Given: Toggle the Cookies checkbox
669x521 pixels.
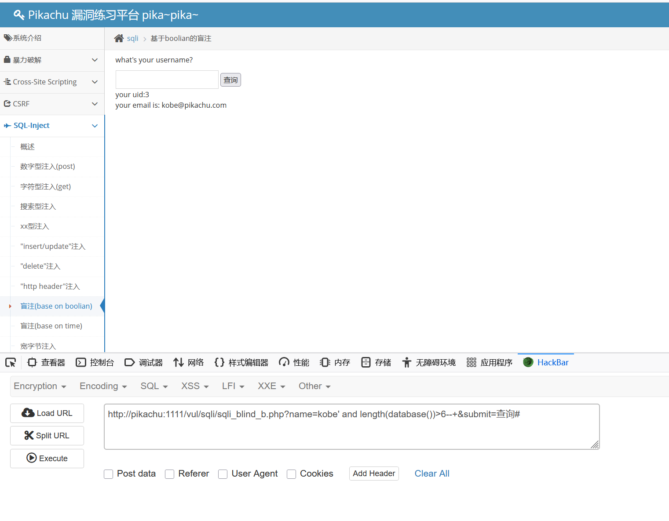Looking at the screenshot, I should click(x=292, y=474).
